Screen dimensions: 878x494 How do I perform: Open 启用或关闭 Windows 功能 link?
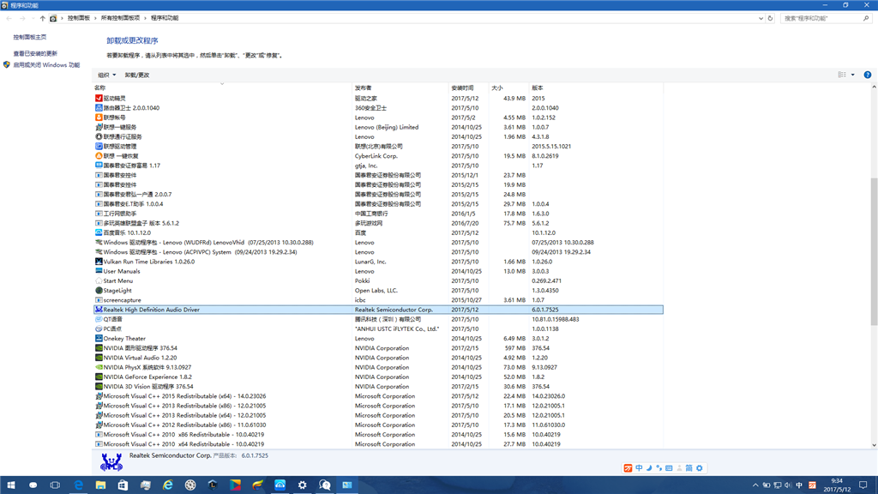pyautogui.click(x=46, y=65)
